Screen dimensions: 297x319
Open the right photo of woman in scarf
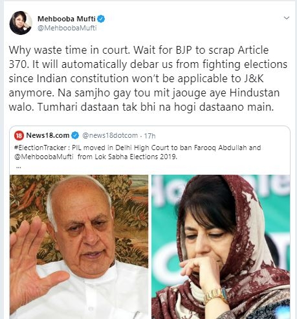(221, 247)
